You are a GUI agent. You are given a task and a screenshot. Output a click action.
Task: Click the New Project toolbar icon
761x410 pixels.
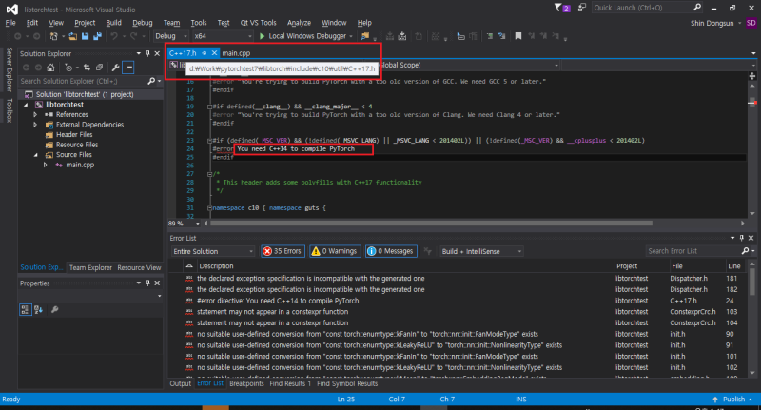click(x=53, y=36)
